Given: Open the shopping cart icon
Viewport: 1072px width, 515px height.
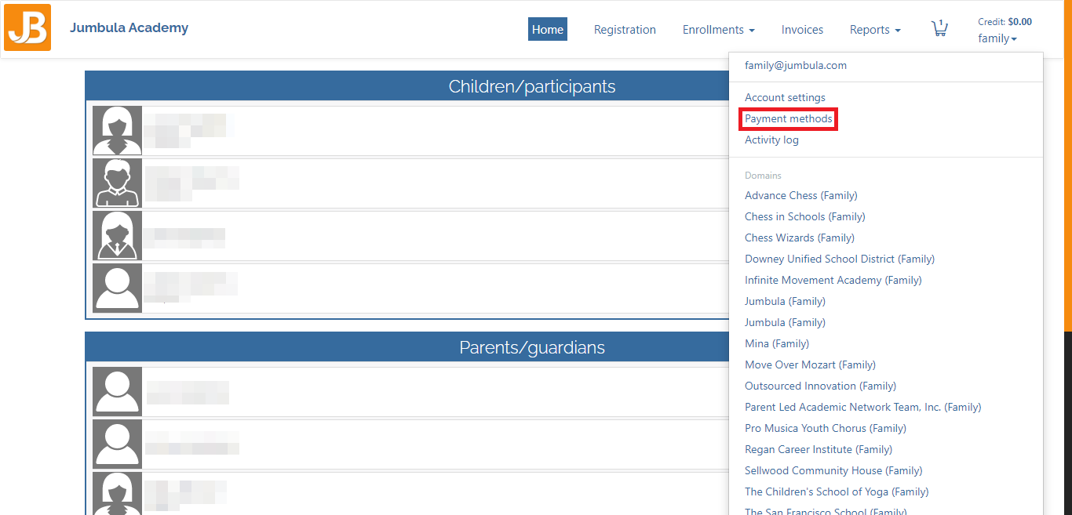Looking at the screenshot, I should tap(939, 29).
